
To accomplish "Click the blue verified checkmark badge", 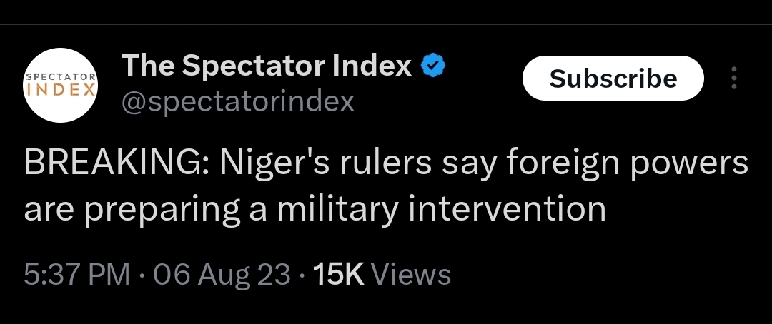I will point(433,66).
